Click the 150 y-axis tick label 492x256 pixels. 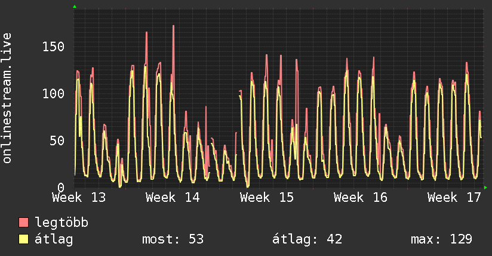coord(53,46)
